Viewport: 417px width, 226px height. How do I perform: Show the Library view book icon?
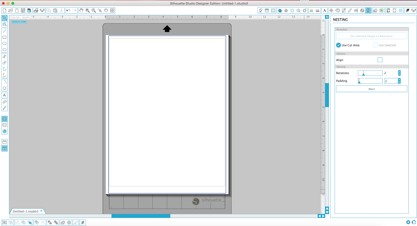pos(4,125)
